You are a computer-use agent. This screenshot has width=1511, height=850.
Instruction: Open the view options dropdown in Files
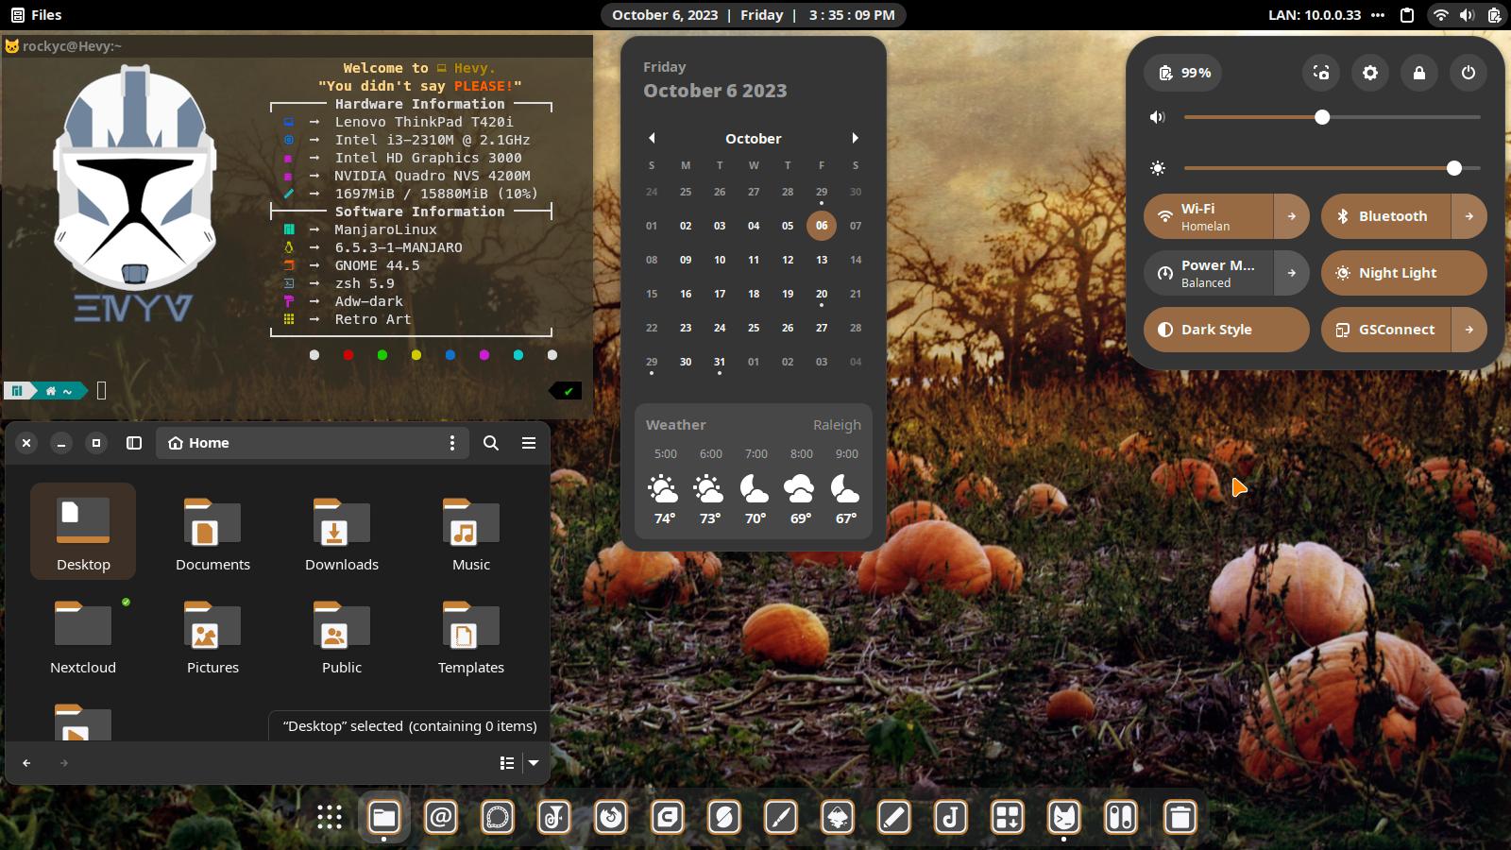tap(534, 763)
